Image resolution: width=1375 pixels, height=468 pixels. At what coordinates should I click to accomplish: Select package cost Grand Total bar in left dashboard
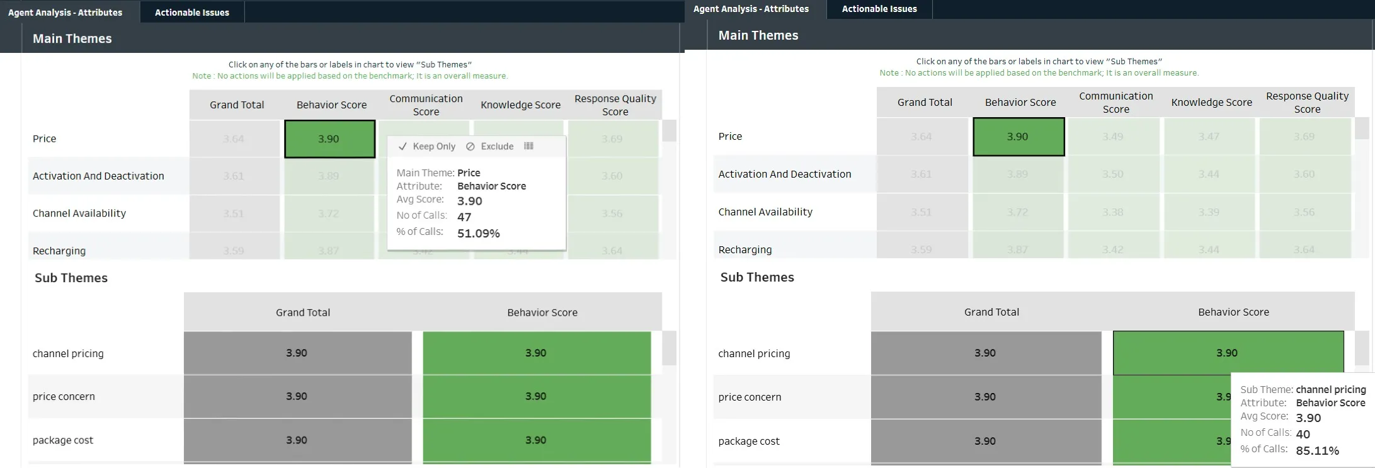[x=297, y=440]
